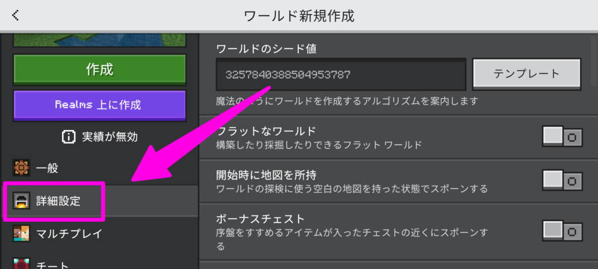Open the 一般 settings tab
The image size is (598, 269).
(x=100, y=168)
